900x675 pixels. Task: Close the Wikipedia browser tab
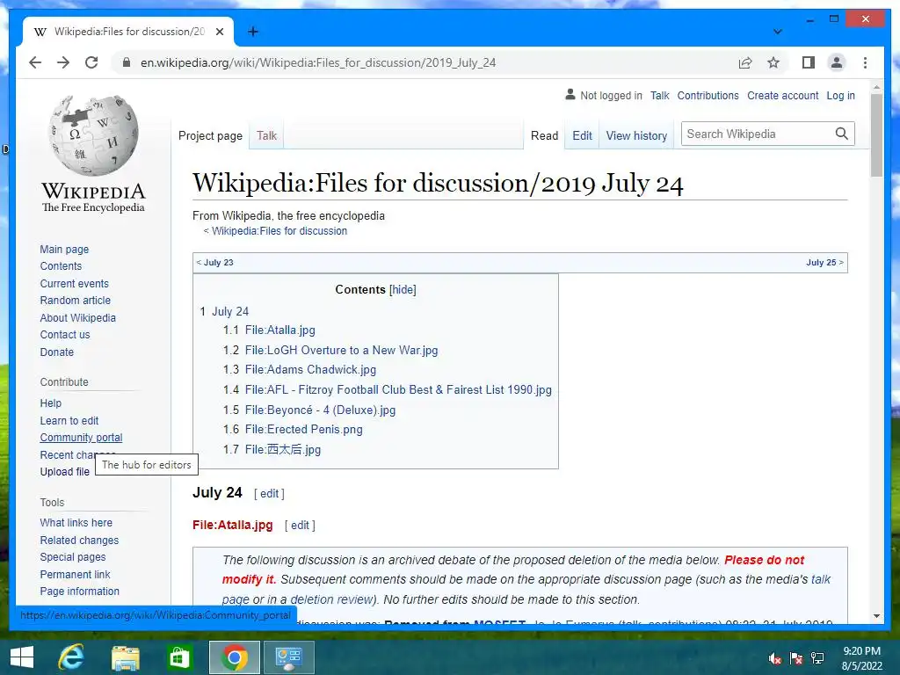coord(219,32)
